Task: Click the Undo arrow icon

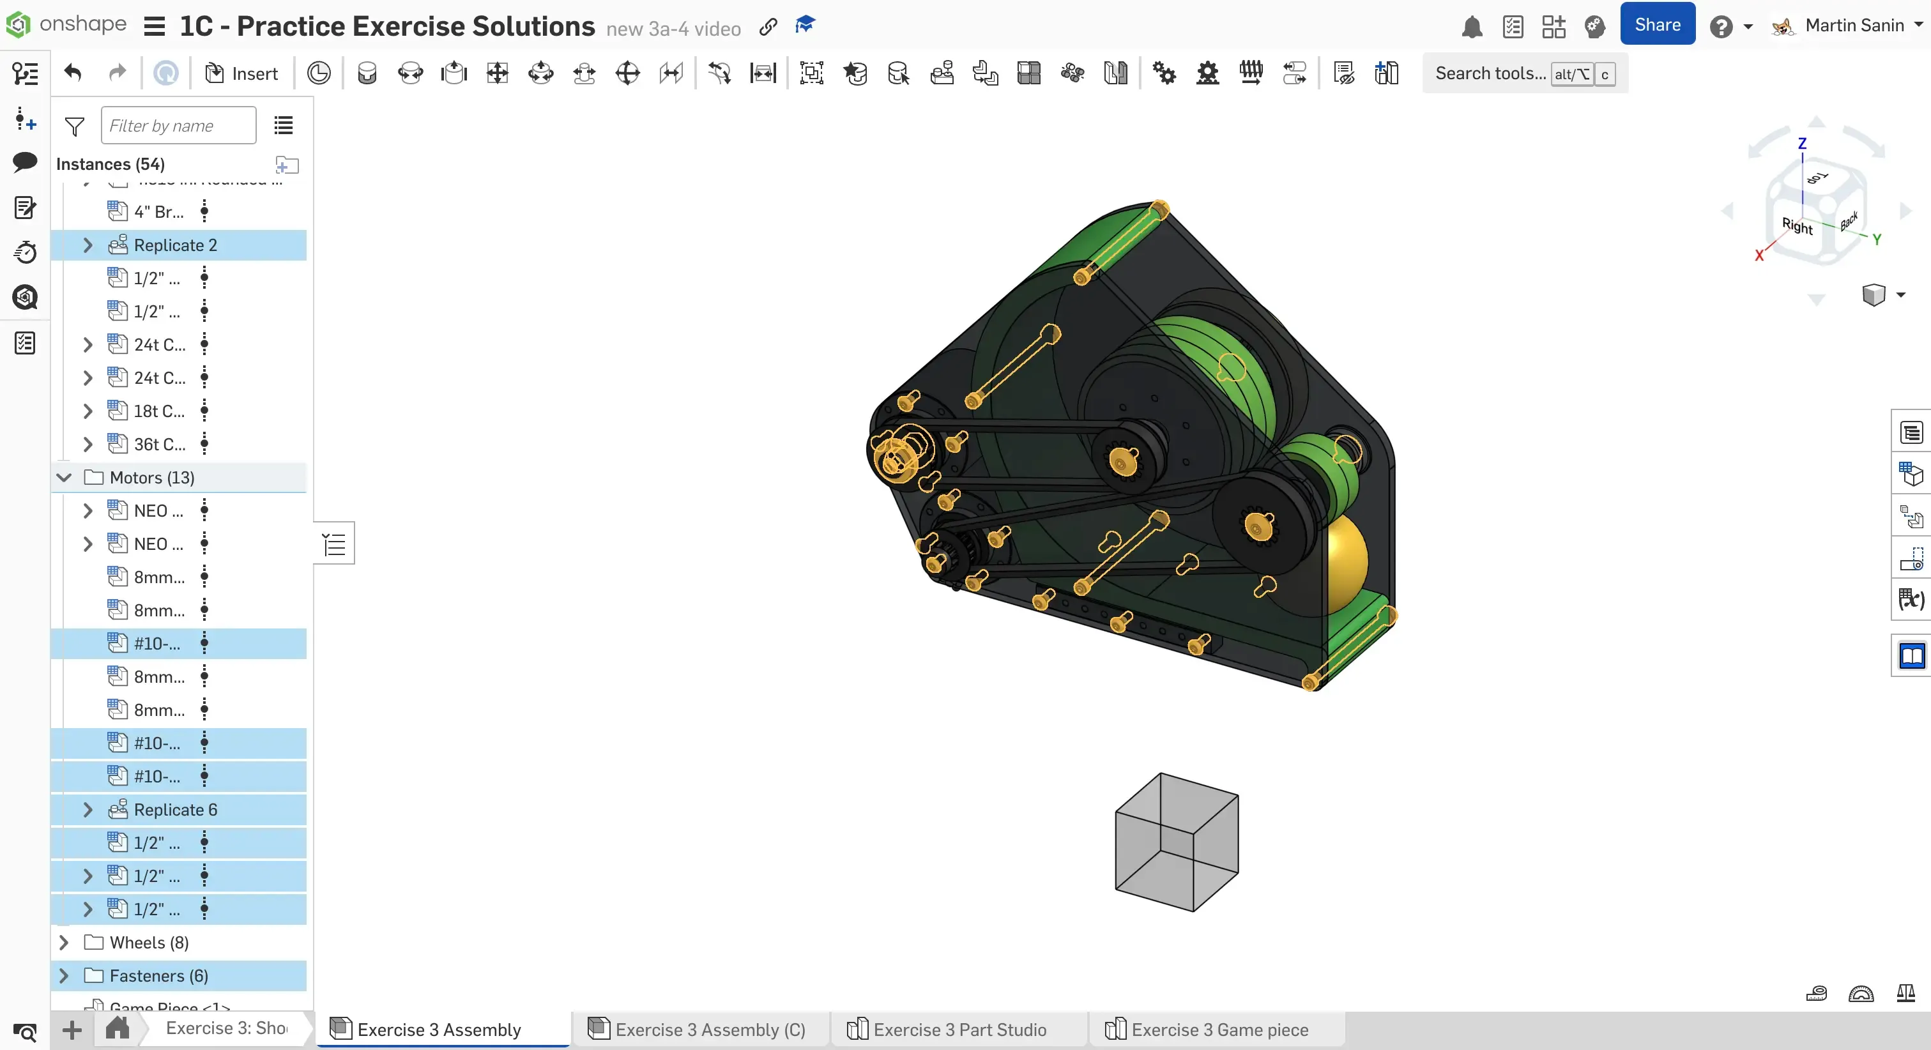Action: [x=73, y=73]
